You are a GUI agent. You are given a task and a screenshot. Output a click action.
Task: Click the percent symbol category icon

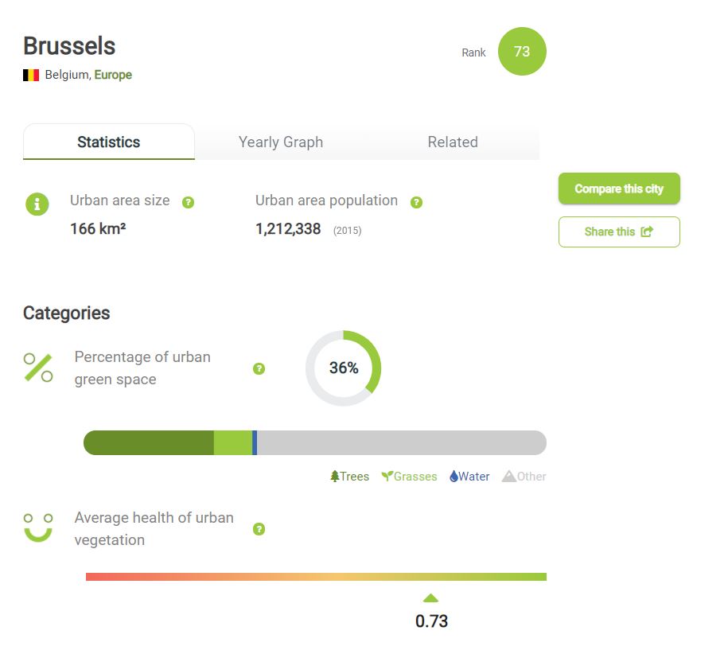point(38,368)
